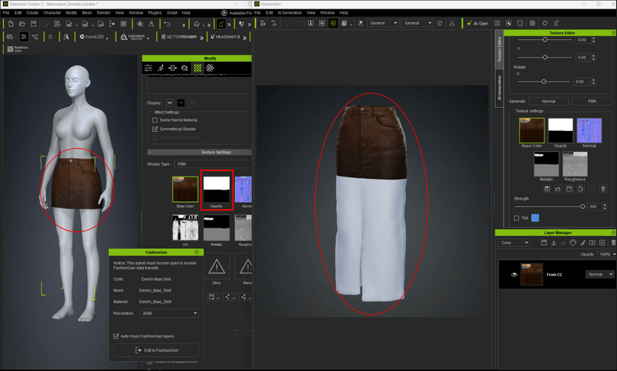Click New Project icon in Character Creator toolbar
Screen dimensions: 617x371
[11, 24]
